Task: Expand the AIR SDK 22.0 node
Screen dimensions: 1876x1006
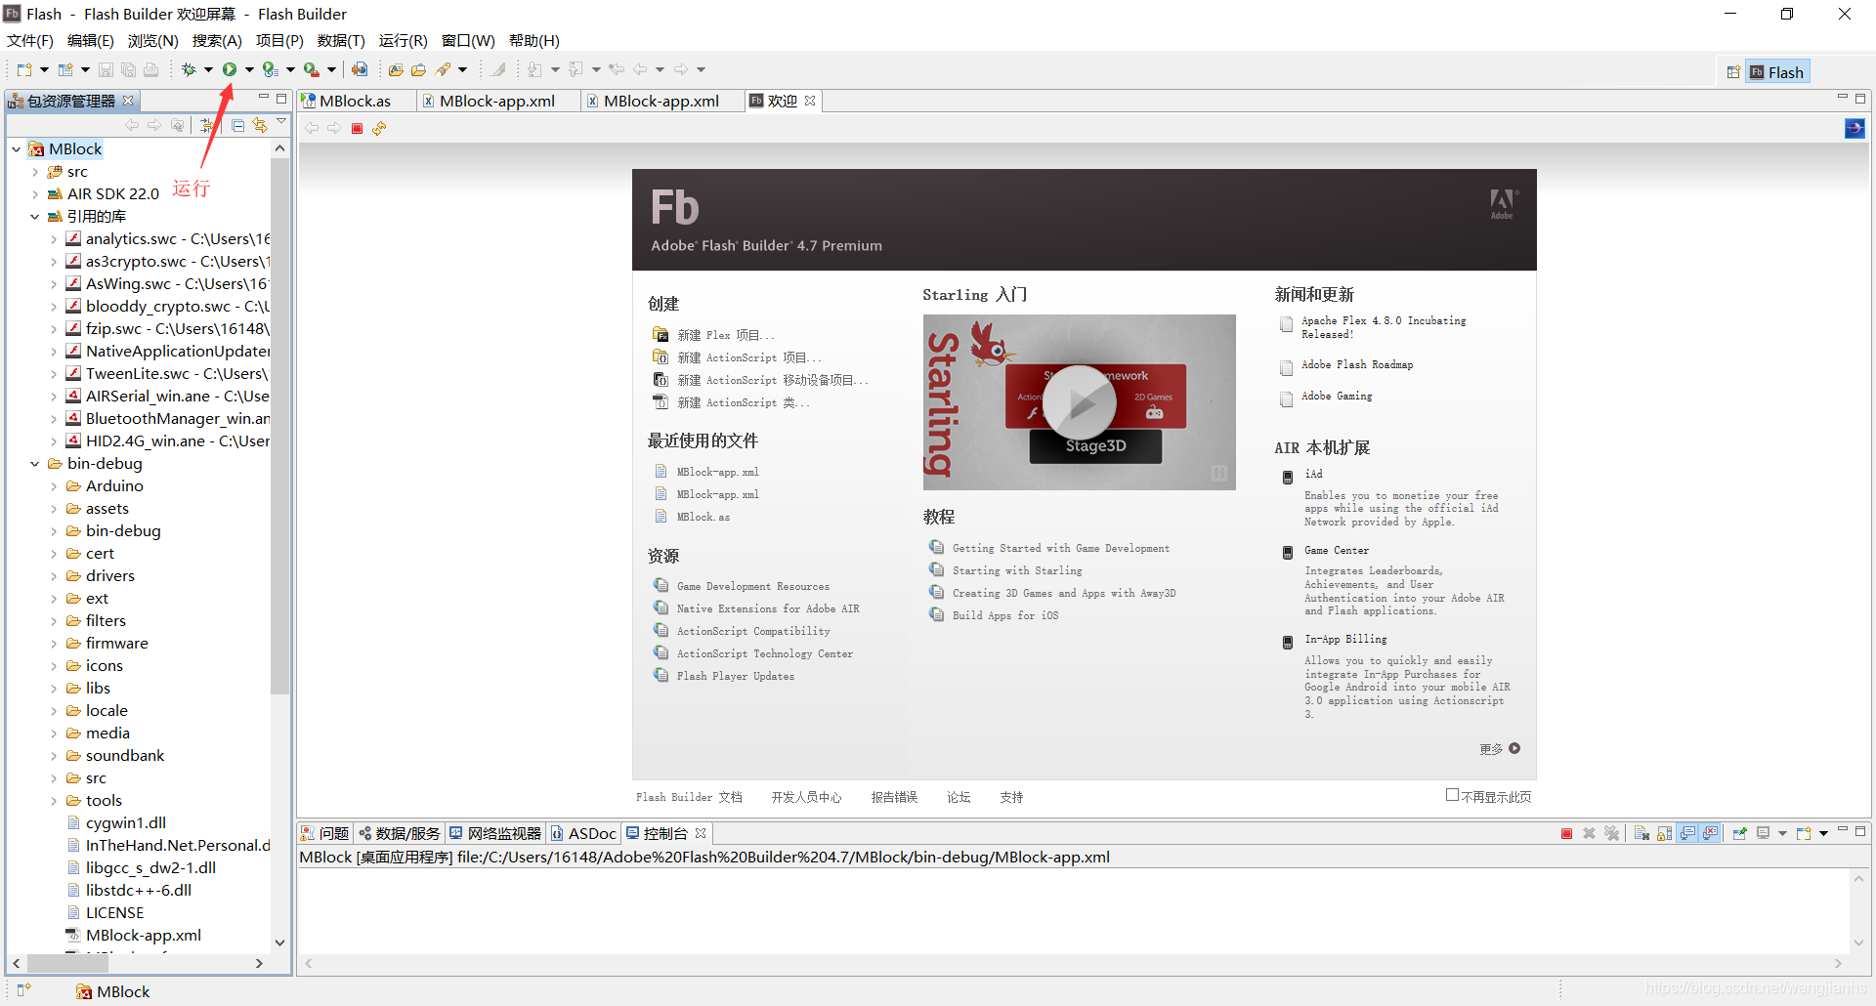Action: point(35,194)
